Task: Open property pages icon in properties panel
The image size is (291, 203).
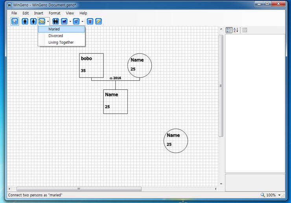Action: [x=245, y=30]
